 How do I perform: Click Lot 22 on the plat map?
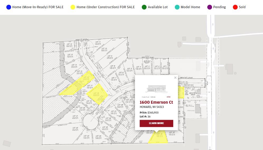click(75, 129)
